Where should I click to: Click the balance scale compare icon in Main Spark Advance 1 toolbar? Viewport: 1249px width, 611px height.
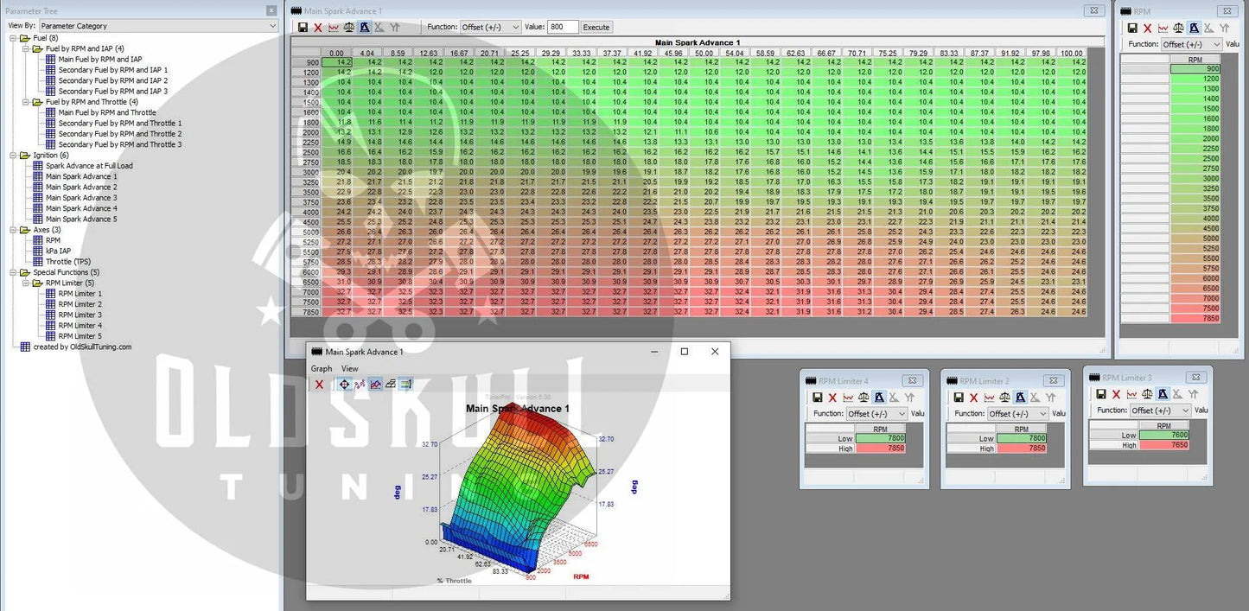349,28
